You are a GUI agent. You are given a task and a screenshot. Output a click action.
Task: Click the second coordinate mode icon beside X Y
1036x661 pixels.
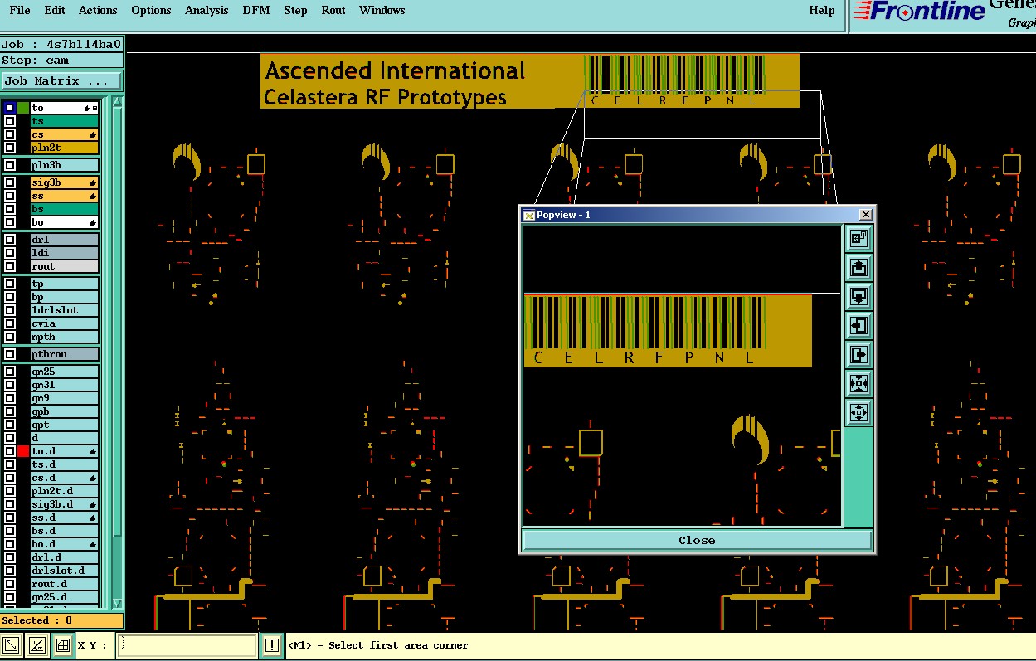(x=36, y=645)
